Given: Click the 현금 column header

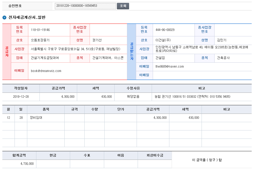Looking at the screenshot, I should pos(53,155).
